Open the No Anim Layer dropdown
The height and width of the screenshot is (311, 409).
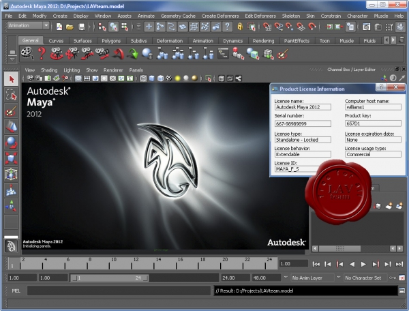point(310,278)
